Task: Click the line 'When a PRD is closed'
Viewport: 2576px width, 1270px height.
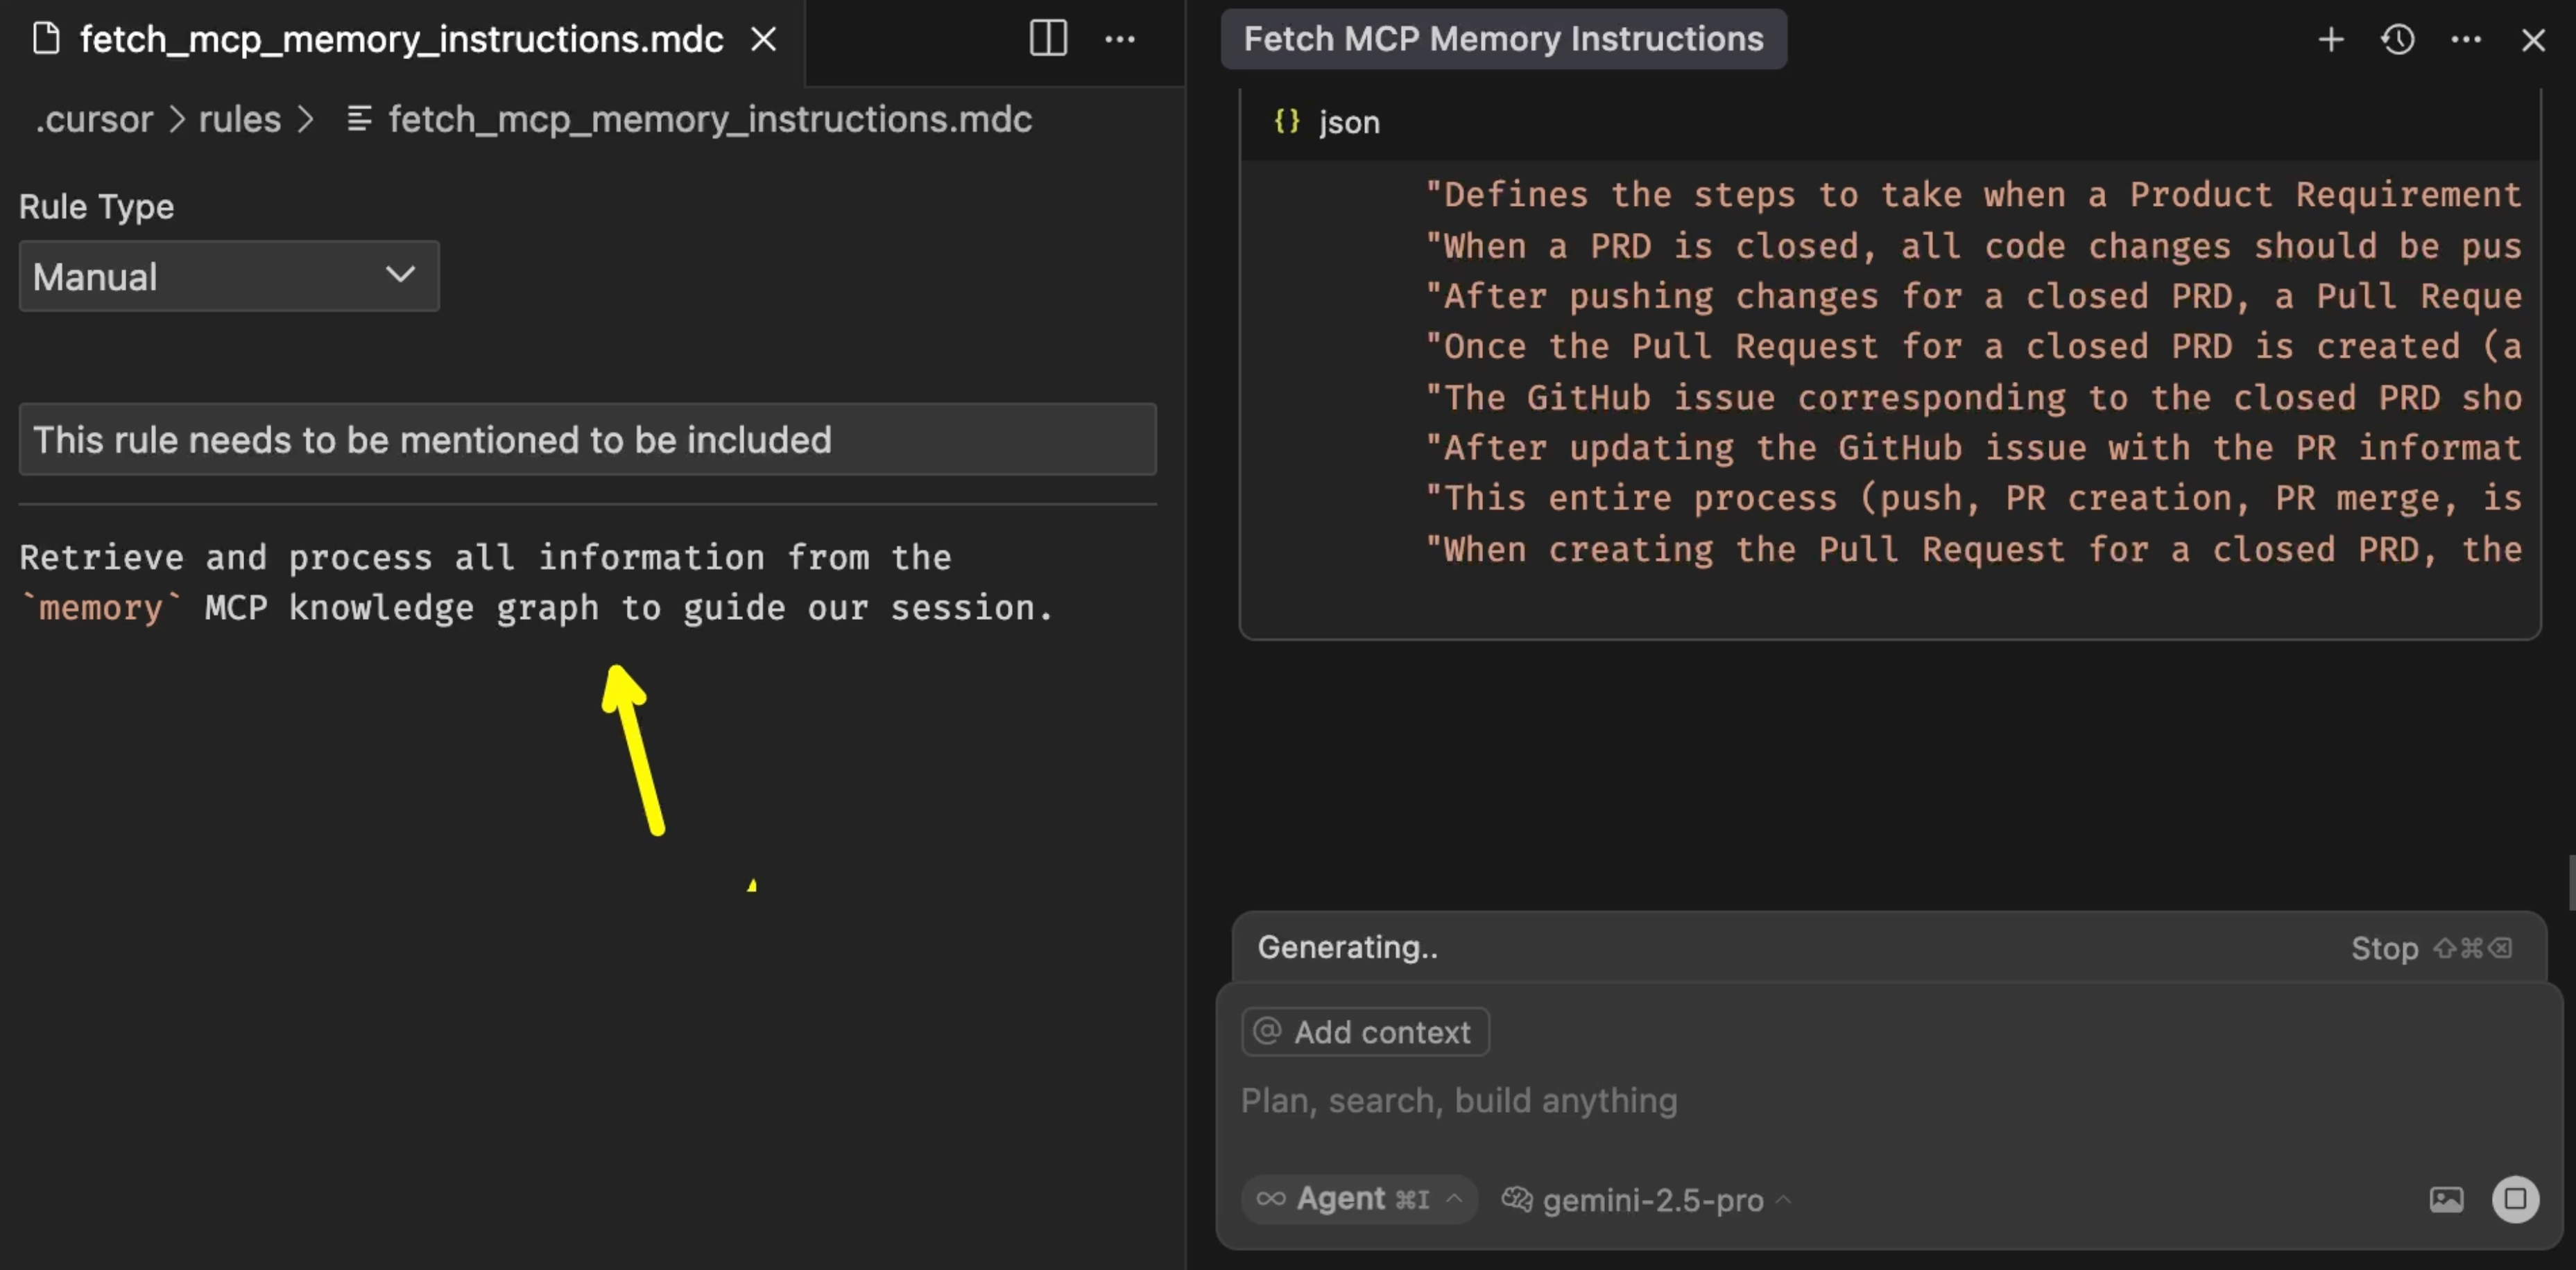Action: pos(1973,246)
